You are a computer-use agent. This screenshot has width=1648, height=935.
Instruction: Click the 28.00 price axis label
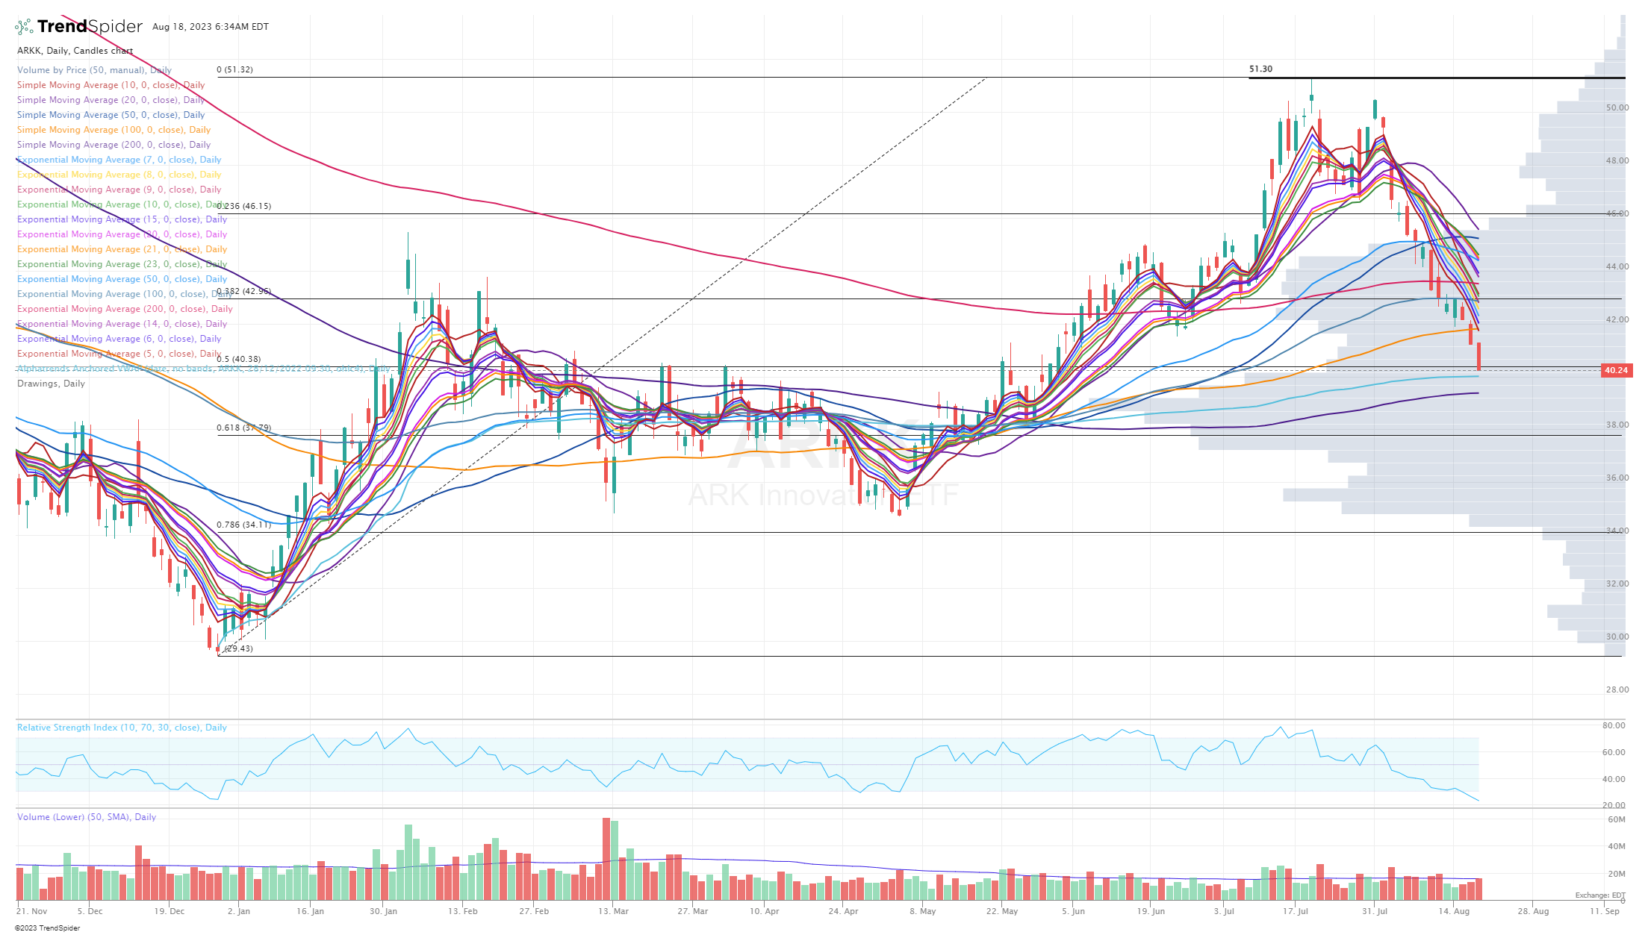(1617, 689)
